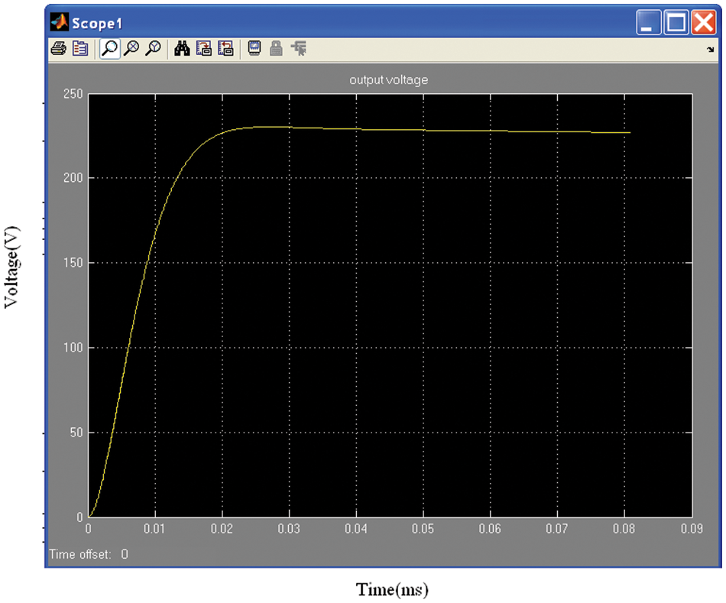Save current axes settings
Screen dimensions: 726x603
point(203,50)
